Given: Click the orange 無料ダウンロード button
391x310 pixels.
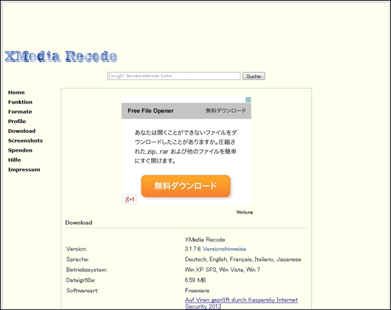Looking at the screenshot, I should (186, 186).
